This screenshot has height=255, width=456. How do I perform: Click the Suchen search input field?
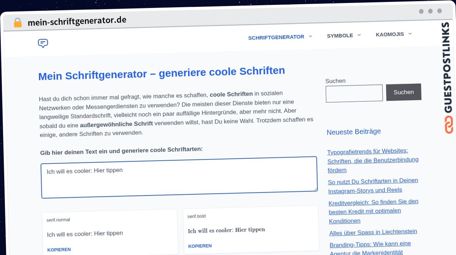pos(354,93)
